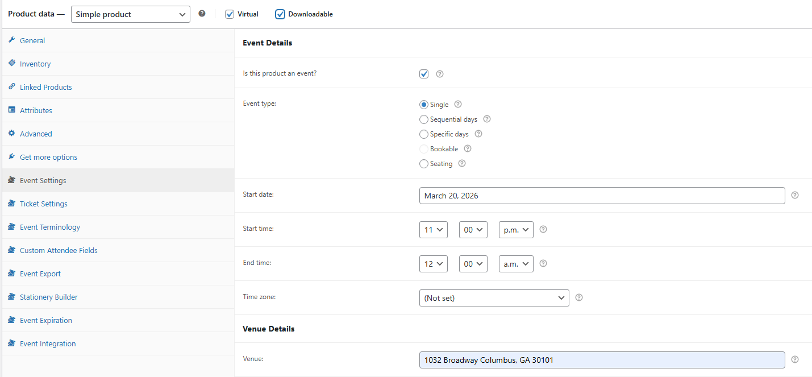This screenshot has width=812, height=377.
Task: Click the Event Expiration ticket icon
Action: click(11, 320)
